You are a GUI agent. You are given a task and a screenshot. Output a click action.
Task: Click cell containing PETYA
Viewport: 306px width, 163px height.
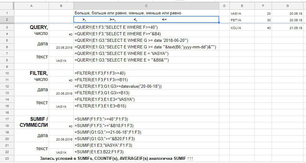pos(242,20)
